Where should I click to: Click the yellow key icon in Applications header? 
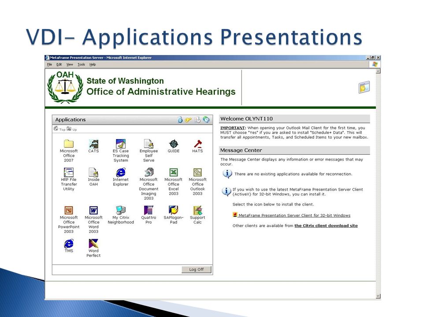point(188,120)
